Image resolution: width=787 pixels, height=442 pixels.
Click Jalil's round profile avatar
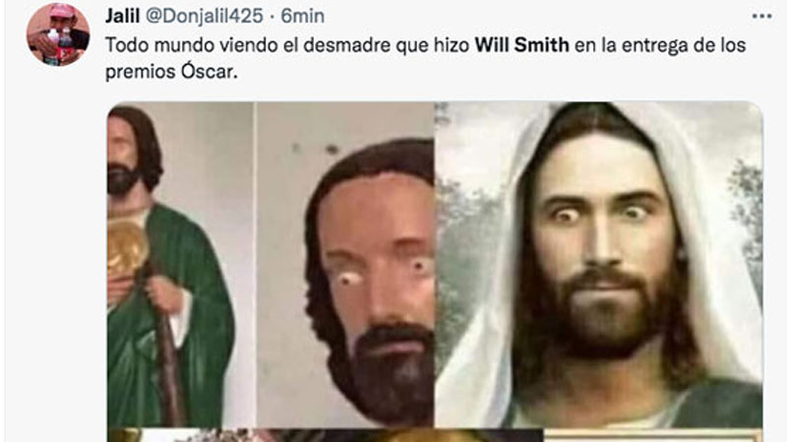click(x=58, y=34)
